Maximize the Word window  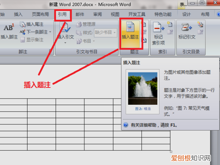202,3
